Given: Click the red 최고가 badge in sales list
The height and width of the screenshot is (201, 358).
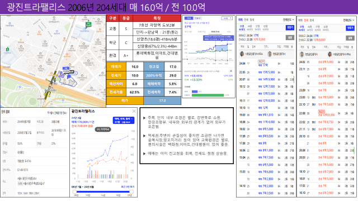Looking at the screenshot, I should coord(261,61).
